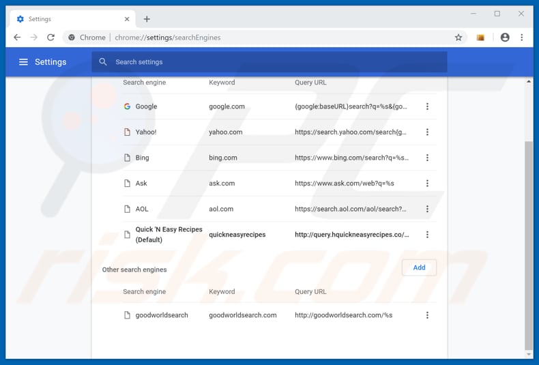Screen dimensions: 539x365
Task: Click the www.ask.com query URL
Action: [x=345, y=184]
